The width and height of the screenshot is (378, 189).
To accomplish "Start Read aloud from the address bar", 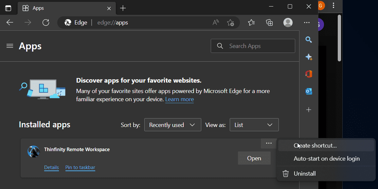I will tap(216, 22).
